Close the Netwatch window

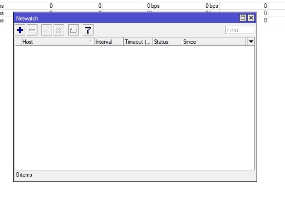(251, 18)
